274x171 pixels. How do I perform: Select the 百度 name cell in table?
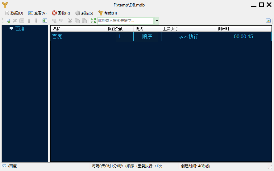point(78,36)
